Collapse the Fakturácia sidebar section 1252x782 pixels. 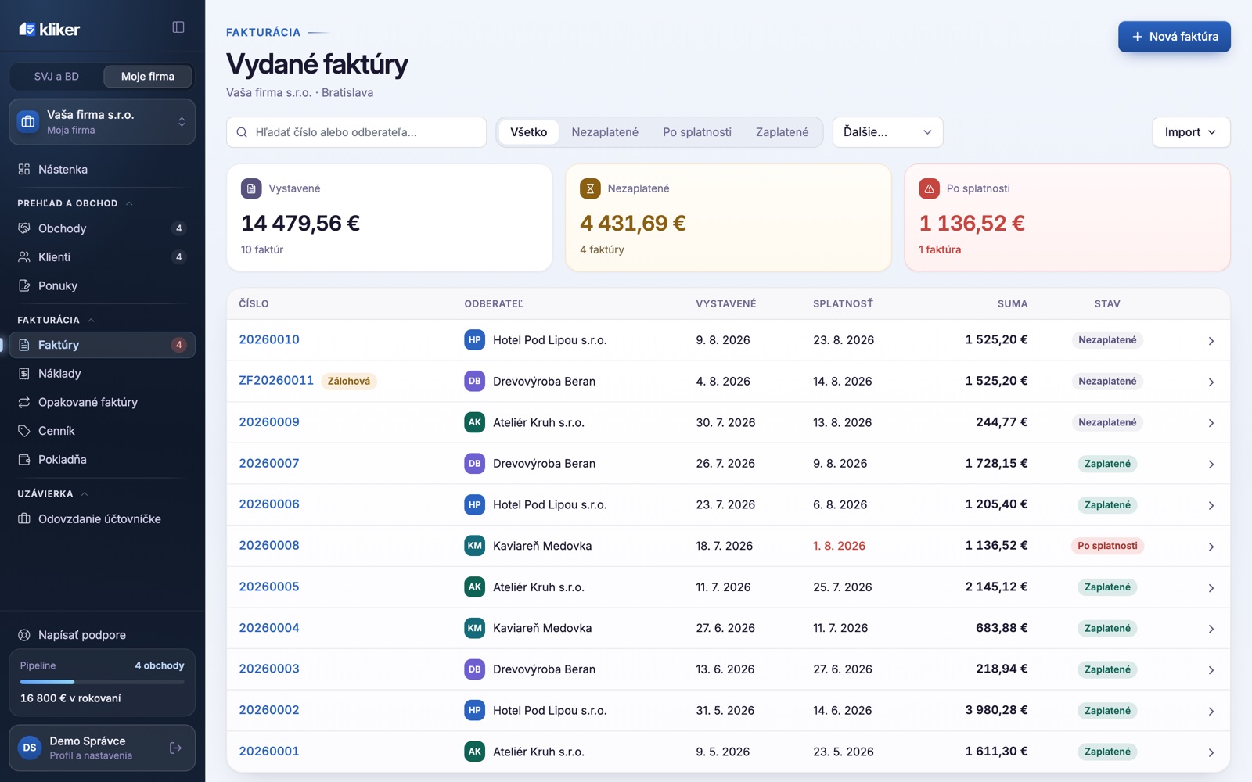point(56,320)
